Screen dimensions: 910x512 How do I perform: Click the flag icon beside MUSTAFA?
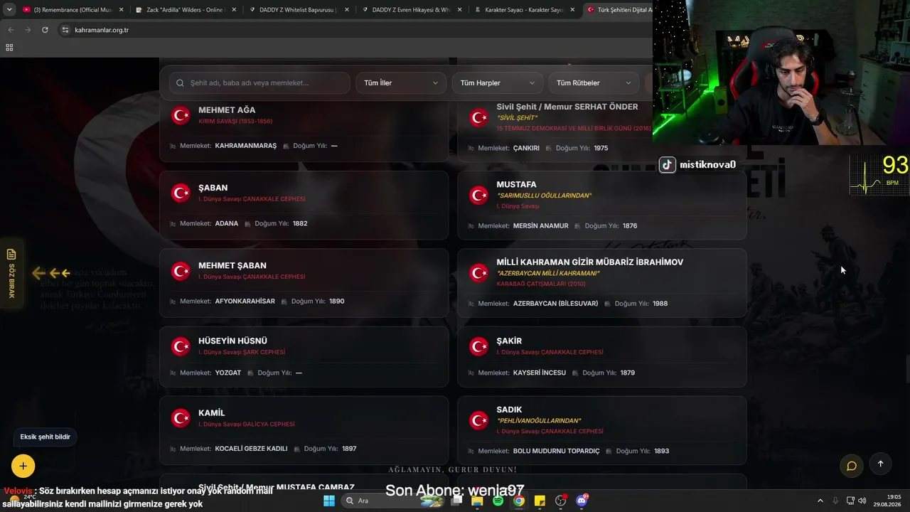point(479,196)
